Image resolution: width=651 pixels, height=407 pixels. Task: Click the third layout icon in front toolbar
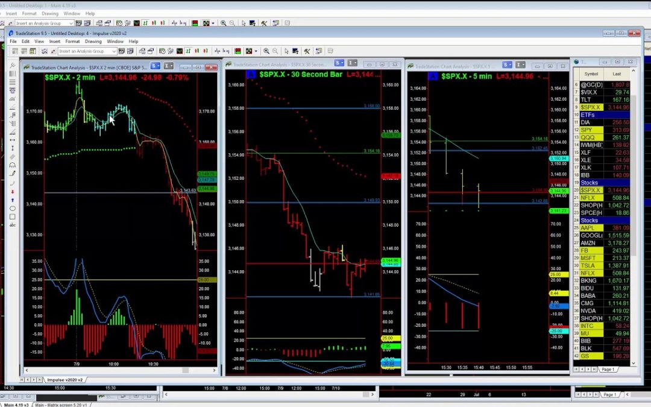(33, 51)
